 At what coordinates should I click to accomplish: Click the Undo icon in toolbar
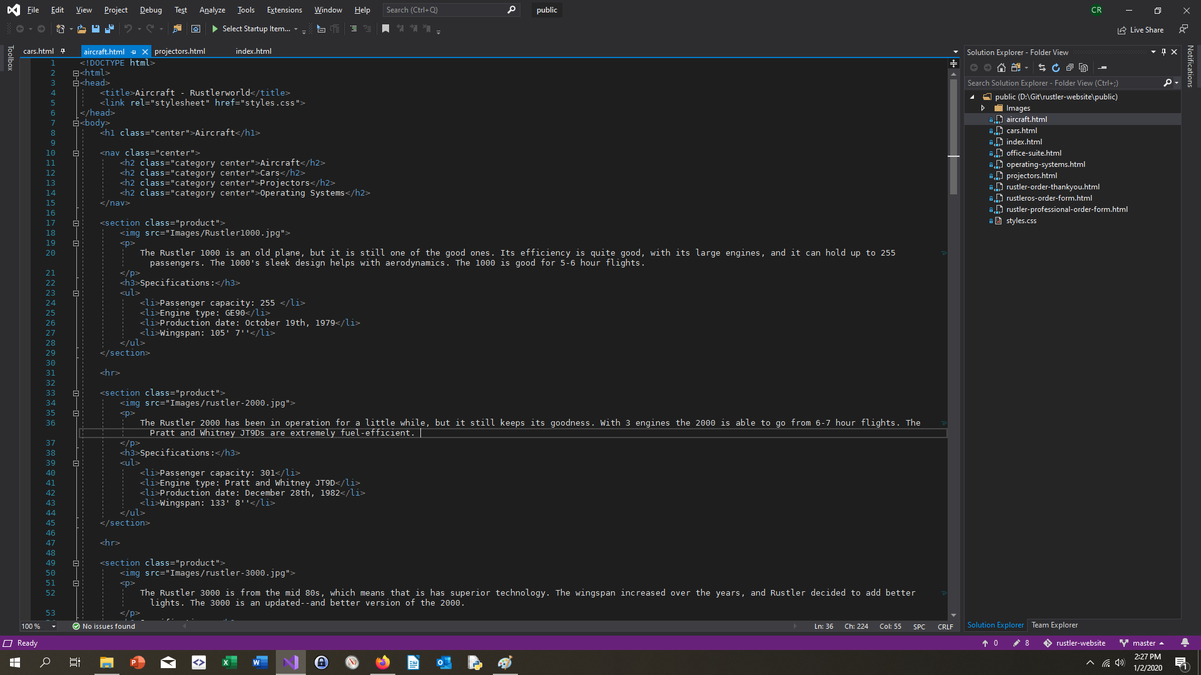(x=127, y=29)
